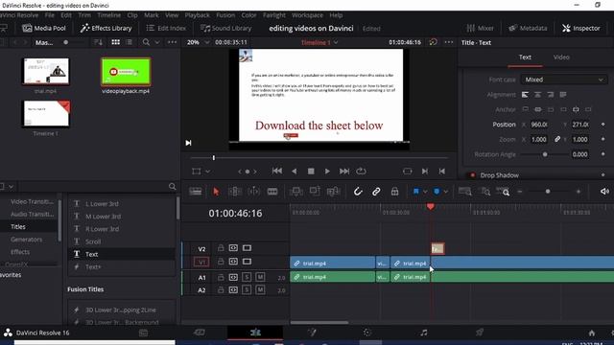Open the Trim menu
The image size is (614, 345).
click(84, 15)
